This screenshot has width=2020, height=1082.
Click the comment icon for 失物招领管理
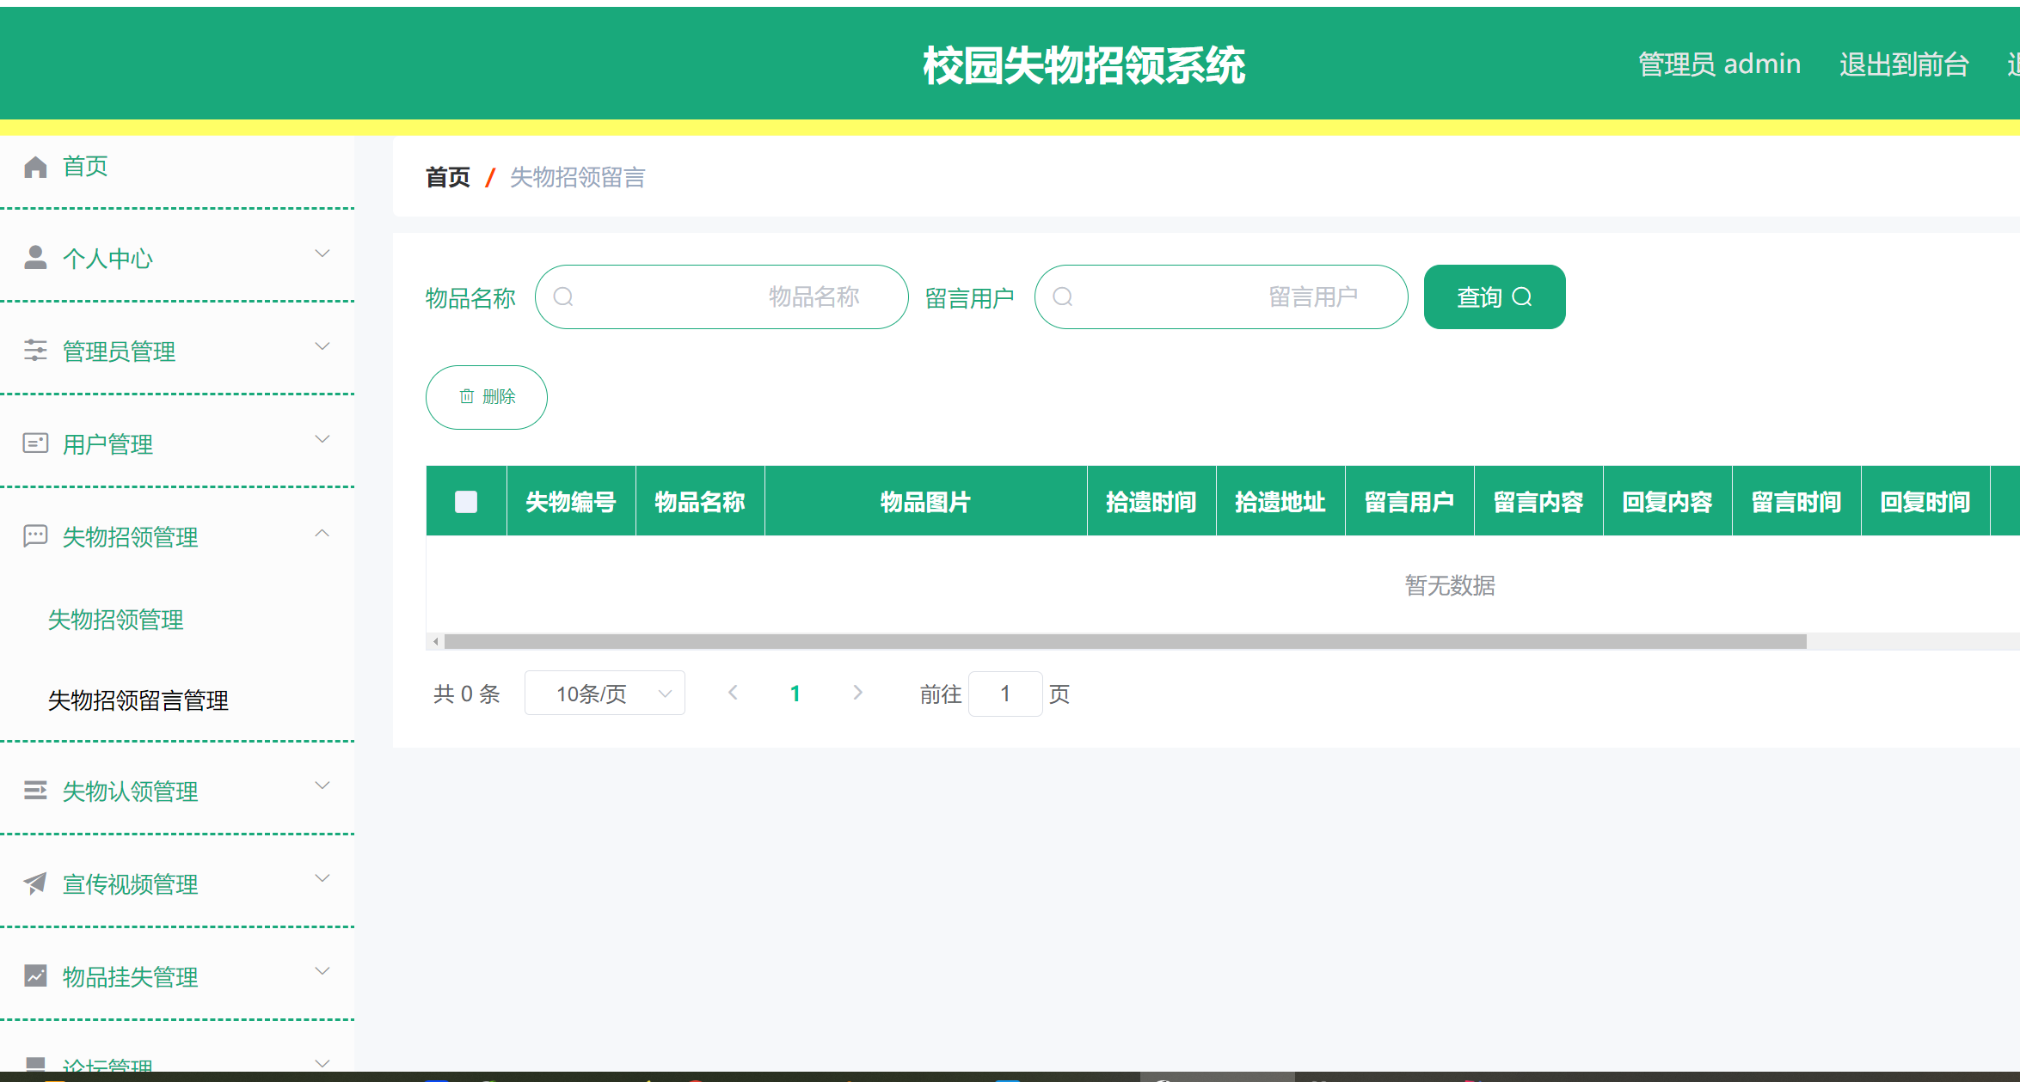tap(35, 535)
